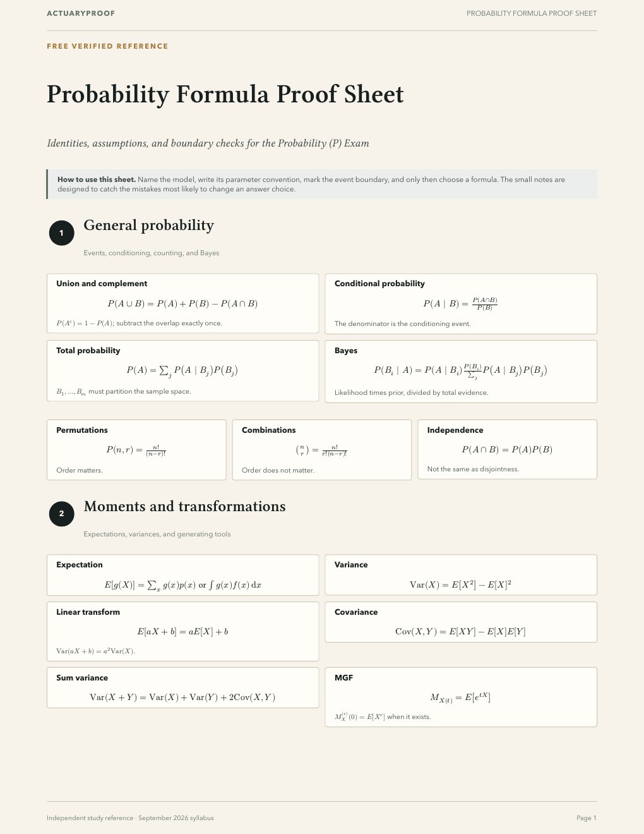Click the Union and complement card

coord(182,303)
